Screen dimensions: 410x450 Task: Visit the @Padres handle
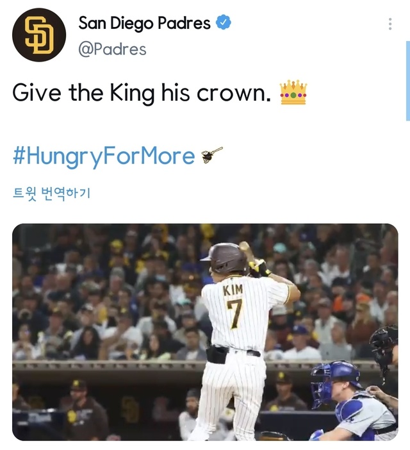(x=112, y=49)
